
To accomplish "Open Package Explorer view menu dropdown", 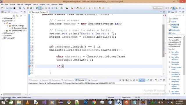I will coord(25,15).
